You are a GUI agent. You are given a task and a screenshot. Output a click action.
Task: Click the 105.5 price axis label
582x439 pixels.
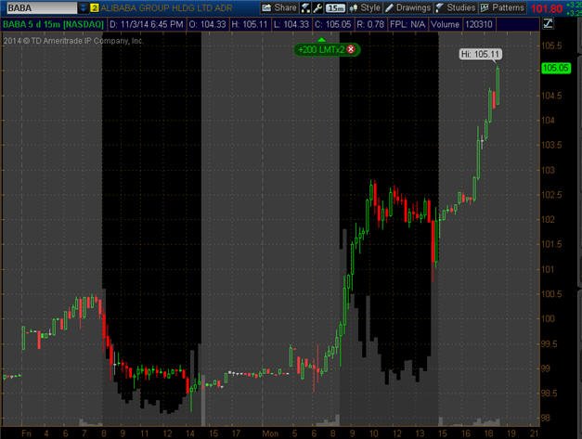point(552,45)
